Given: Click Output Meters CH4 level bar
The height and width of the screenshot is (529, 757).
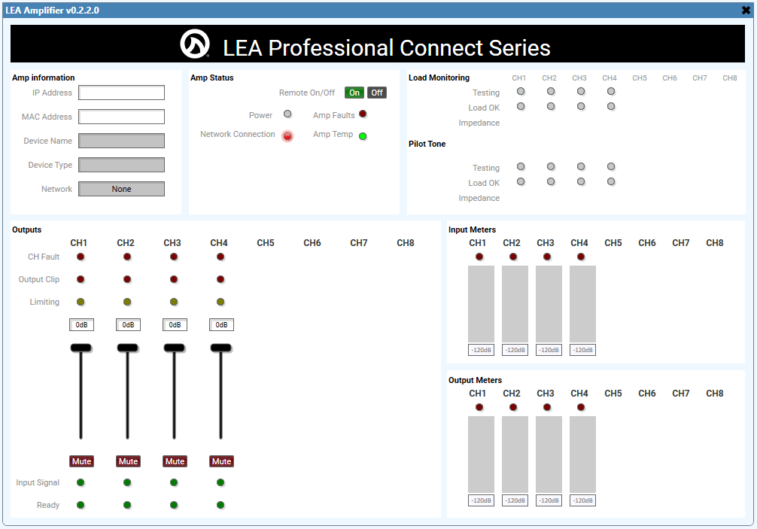Looking at the screenshot, I should (x=582, y=455).
